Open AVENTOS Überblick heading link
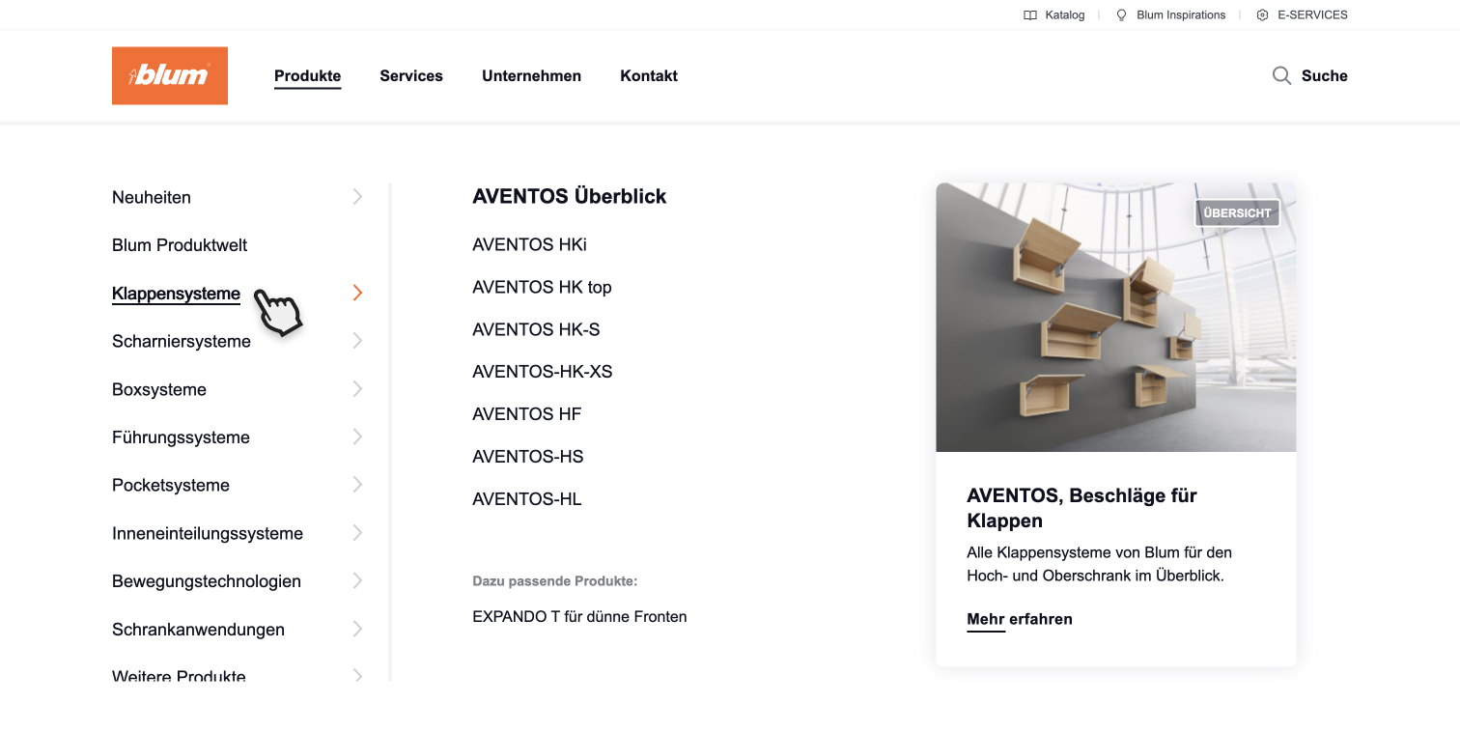The height and width of the screenshot is (732, 1460). click(570, 196)
